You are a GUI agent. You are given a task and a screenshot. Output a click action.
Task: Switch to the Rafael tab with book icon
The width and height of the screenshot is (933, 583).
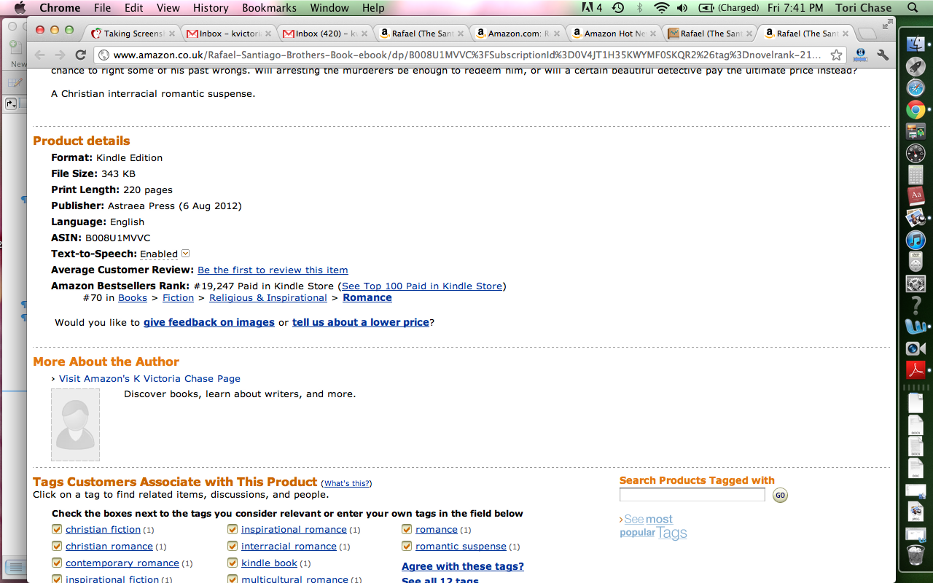tap(711, 34)
